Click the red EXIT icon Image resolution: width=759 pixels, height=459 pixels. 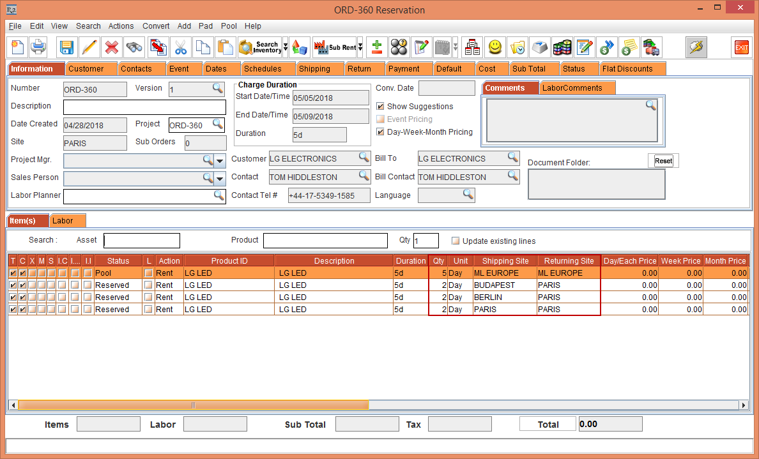[x=741, y=47]
